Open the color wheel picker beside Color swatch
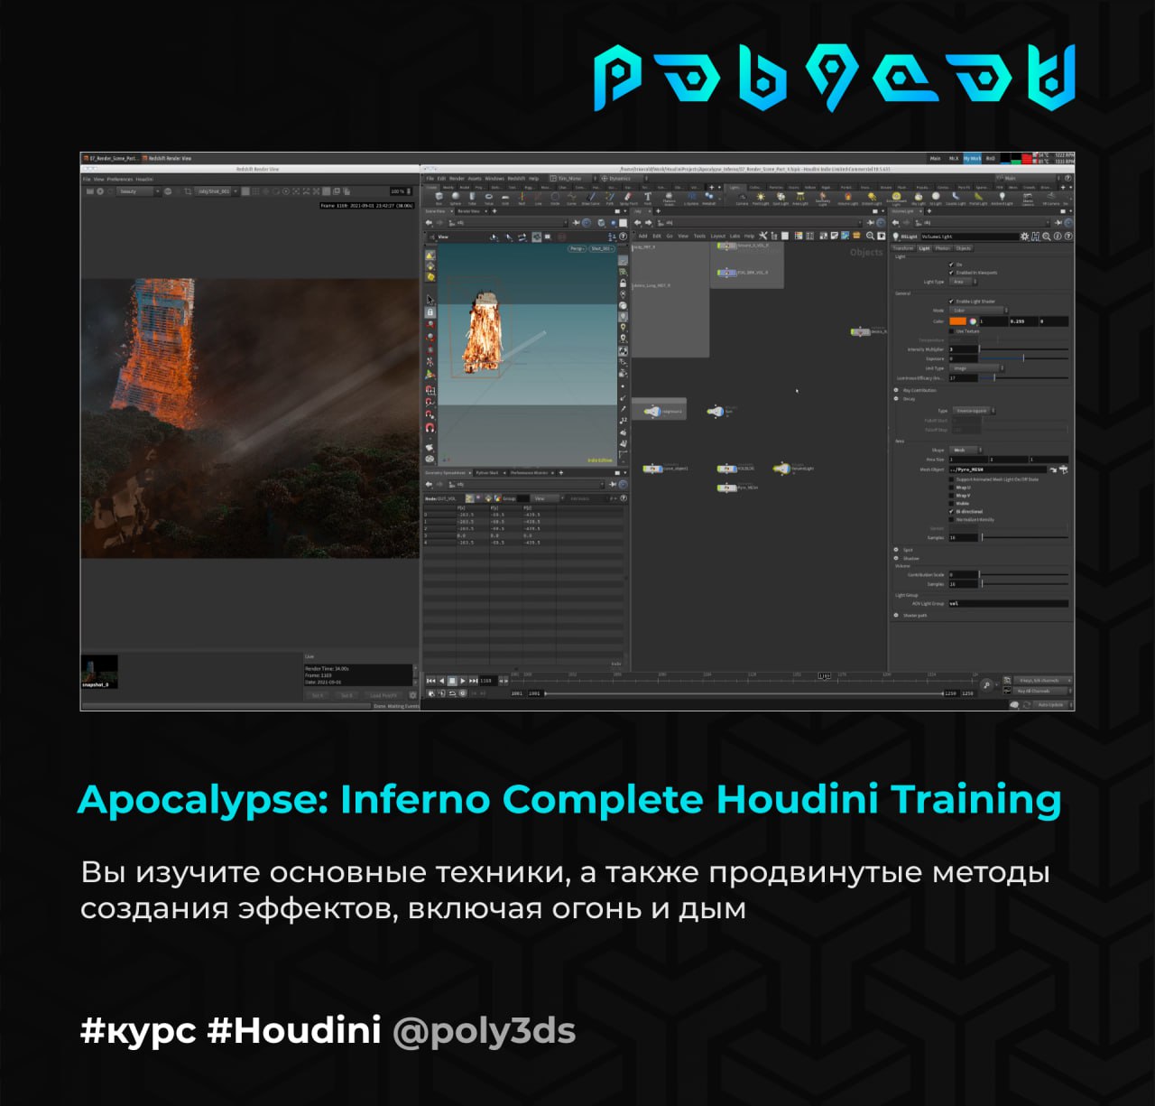 click(x=973, y=321)
